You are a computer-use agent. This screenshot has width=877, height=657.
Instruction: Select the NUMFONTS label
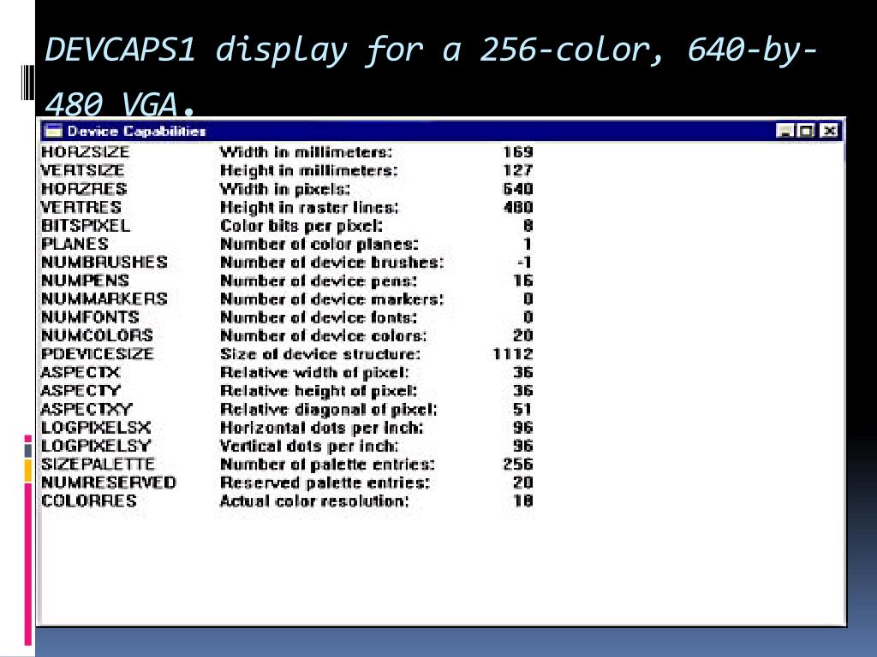point(90,317)
